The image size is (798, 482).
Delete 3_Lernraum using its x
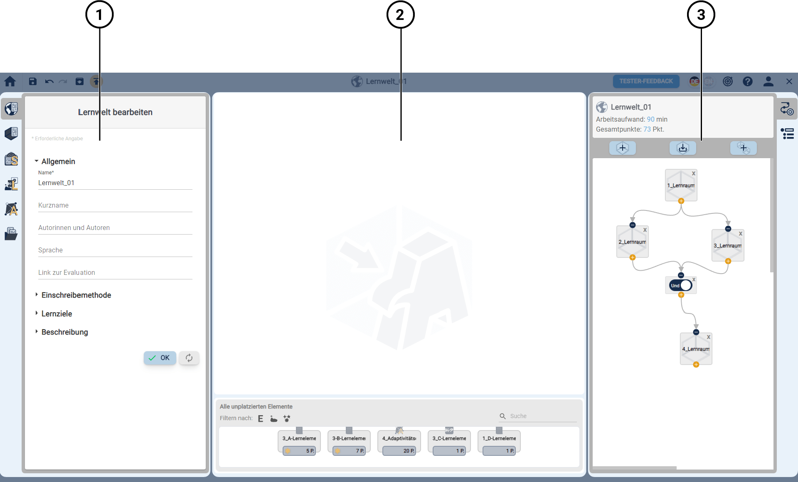pos(741,234)
